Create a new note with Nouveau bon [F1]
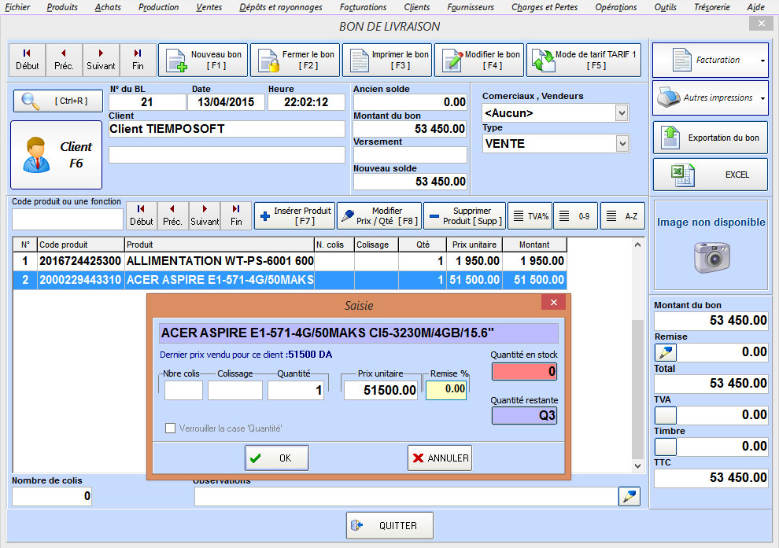 [x=203, y=60]
